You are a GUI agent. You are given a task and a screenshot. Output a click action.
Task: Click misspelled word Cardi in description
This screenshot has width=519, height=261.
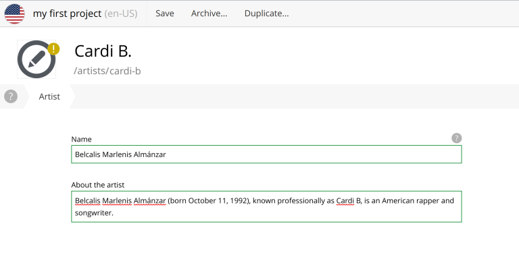click(345, 200)
